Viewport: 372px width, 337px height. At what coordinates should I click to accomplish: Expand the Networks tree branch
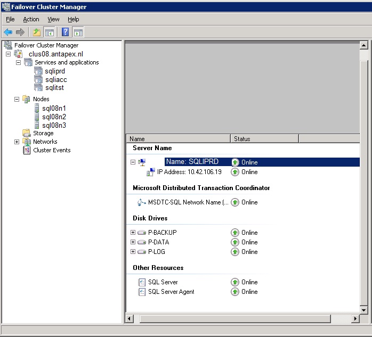[x=17, y=142]
